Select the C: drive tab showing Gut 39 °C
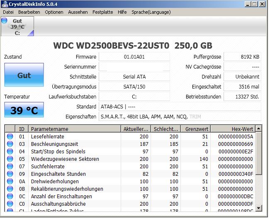 coord(17,27)
